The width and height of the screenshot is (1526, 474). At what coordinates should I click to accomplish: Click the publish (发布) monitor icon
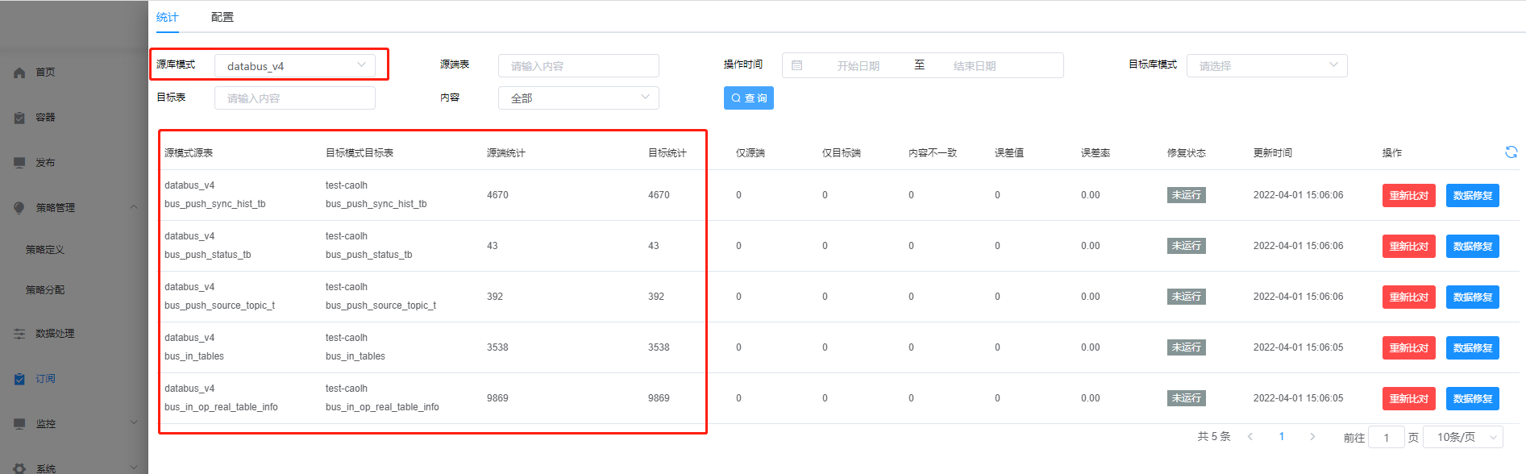[x=19, y=163]
